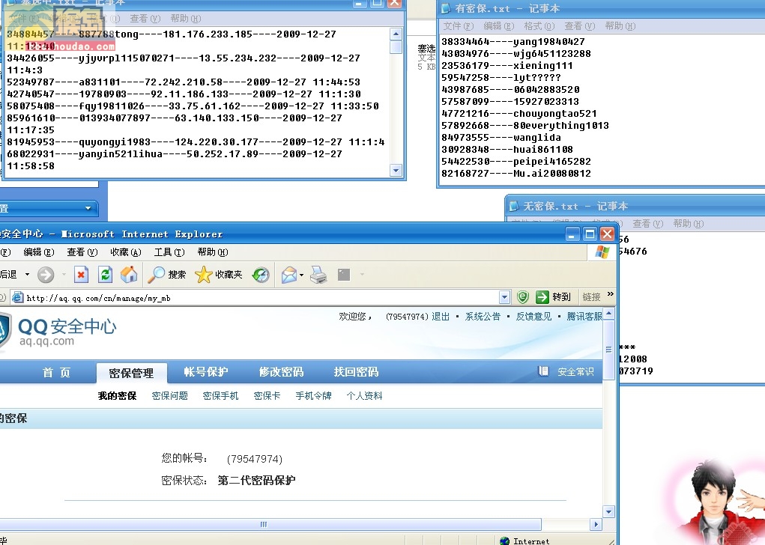The width and height of the screenshot is (765, 545).
Task: Click the 退出 logout link
Action: click(x=441, y=317)
